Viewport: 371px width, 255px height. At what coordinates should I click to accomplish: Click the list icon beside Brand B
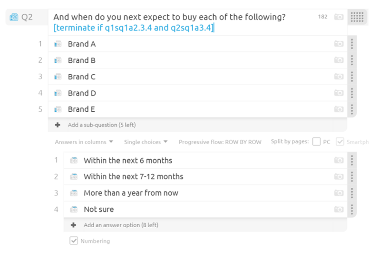(x=58, y=60)
